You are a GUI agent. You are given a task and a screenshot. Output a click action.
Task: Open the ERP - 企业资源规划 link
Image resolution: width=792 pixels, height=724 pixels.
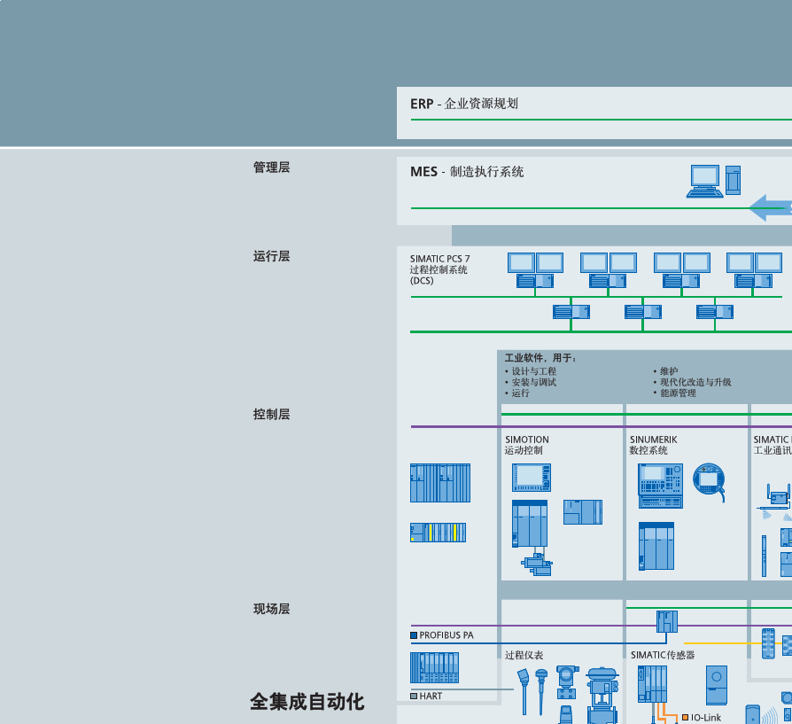(x=465, y=104)
